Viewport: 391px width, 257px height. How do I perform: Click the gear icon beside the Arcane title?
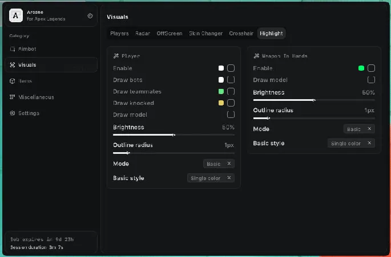[x=90, y=16]
